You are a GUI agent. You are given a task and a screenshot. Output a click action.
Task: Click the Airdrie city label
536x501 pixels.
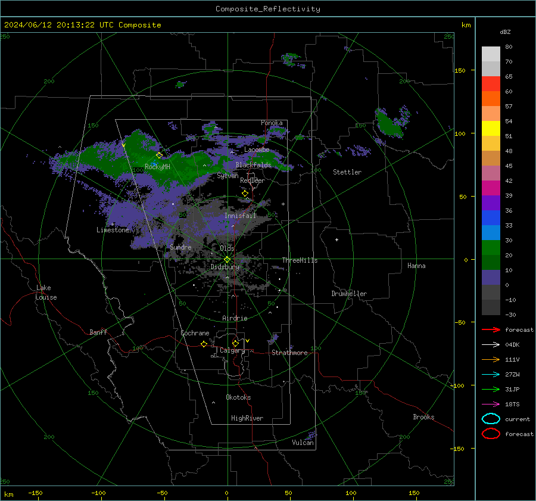[x=235, y=318]
